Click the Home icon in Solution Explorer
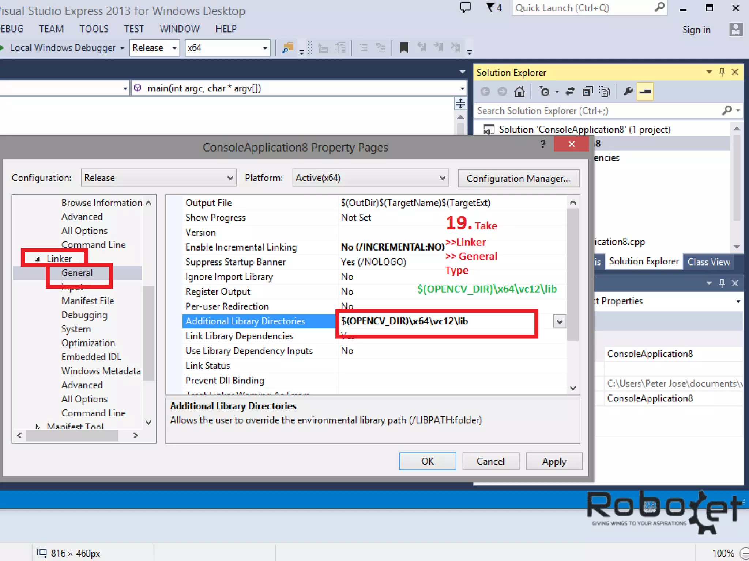The image size is (749, 561). click(x=519, y=91)
